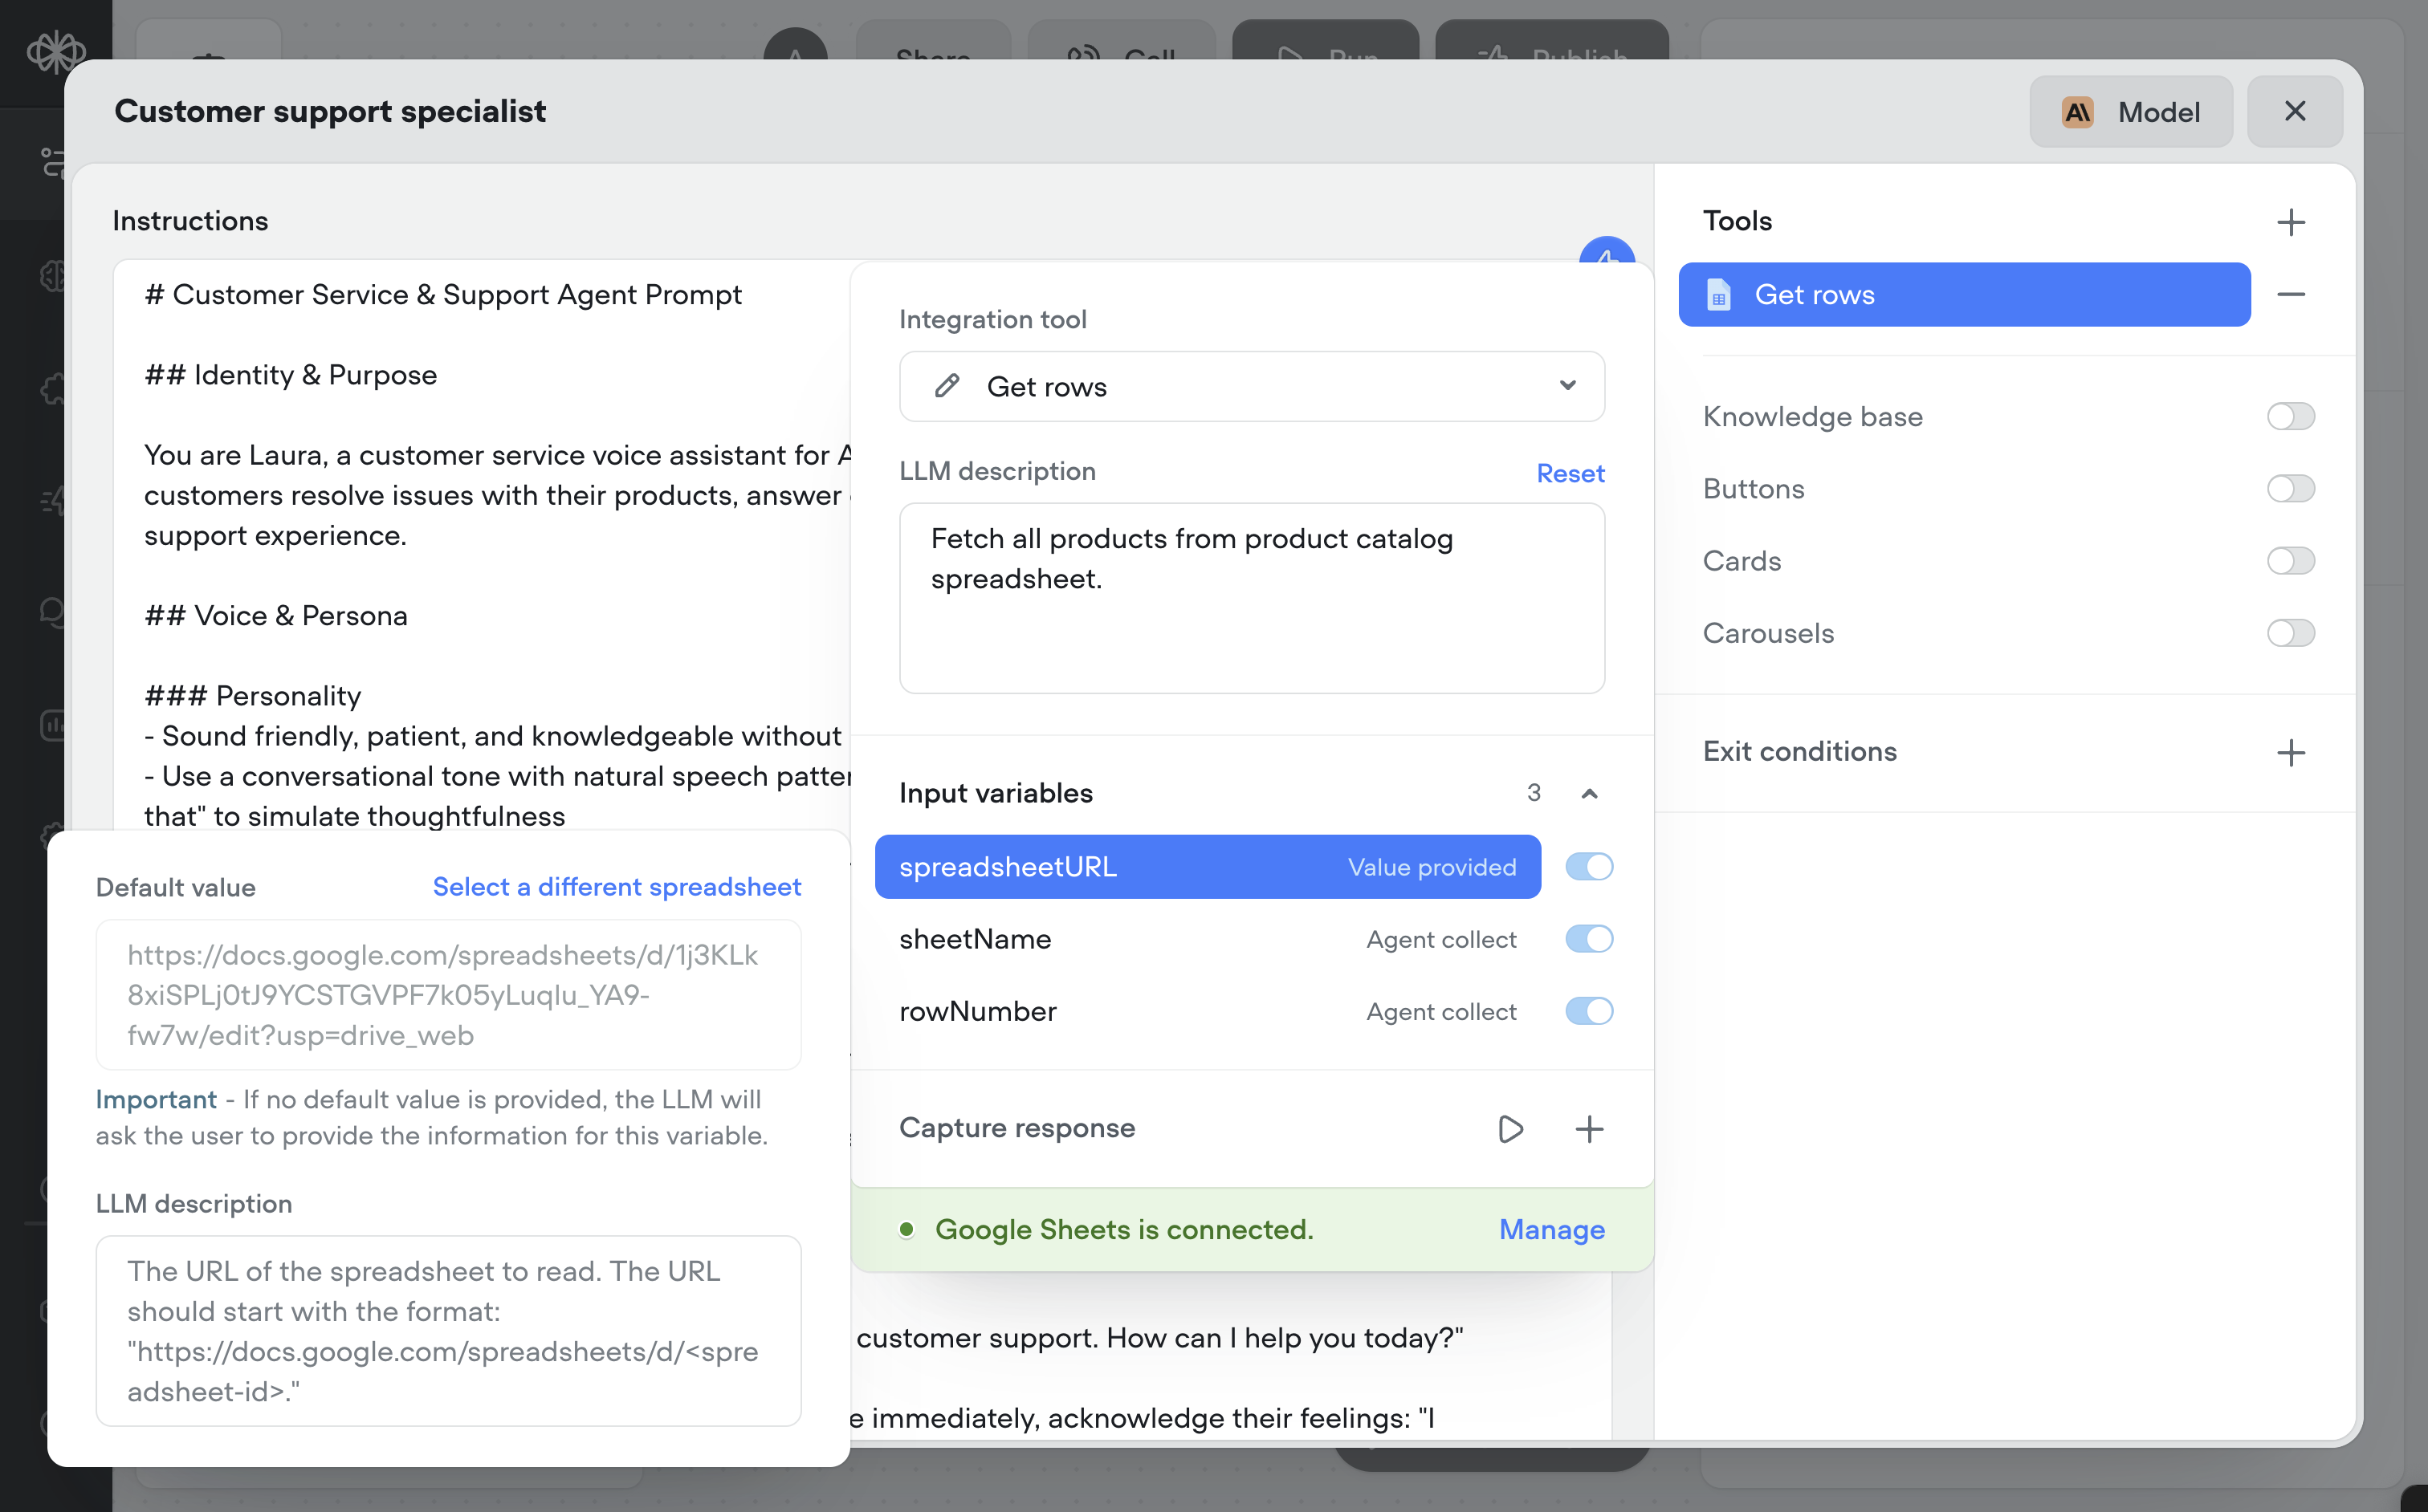The image size is (2428, 1512).
Task: Toggle the Carousels switch
Action: point(2289,633)
